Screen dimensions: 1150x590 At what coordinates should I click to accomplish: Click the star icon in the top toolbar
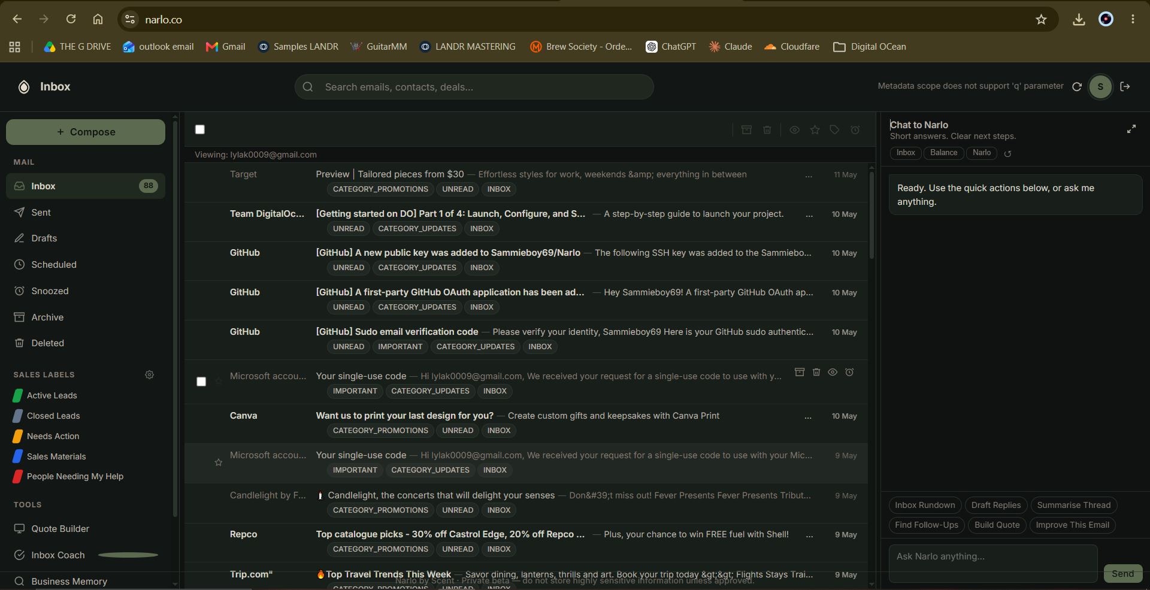click(x=815, y=130)
